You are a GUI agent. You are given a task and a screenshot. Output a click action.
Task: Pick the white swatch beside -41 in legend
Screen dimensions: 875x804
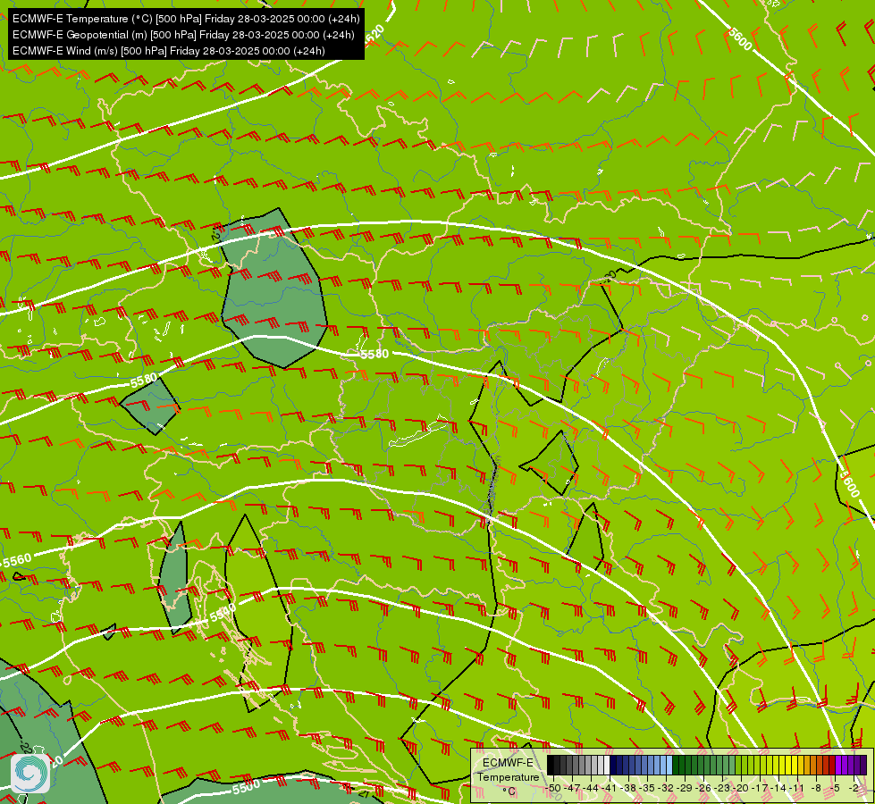coord(607,765)
